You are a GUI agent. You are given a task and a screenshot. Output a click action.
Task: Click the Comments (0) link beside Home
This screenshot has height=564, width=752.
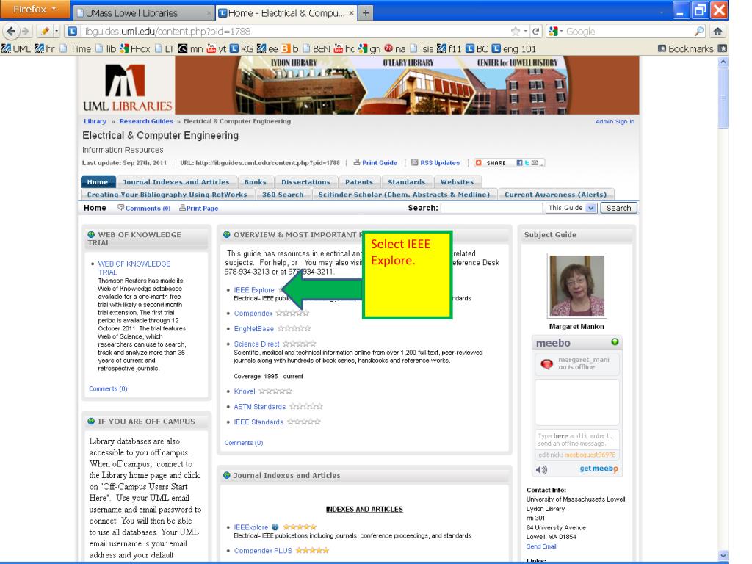145,208
